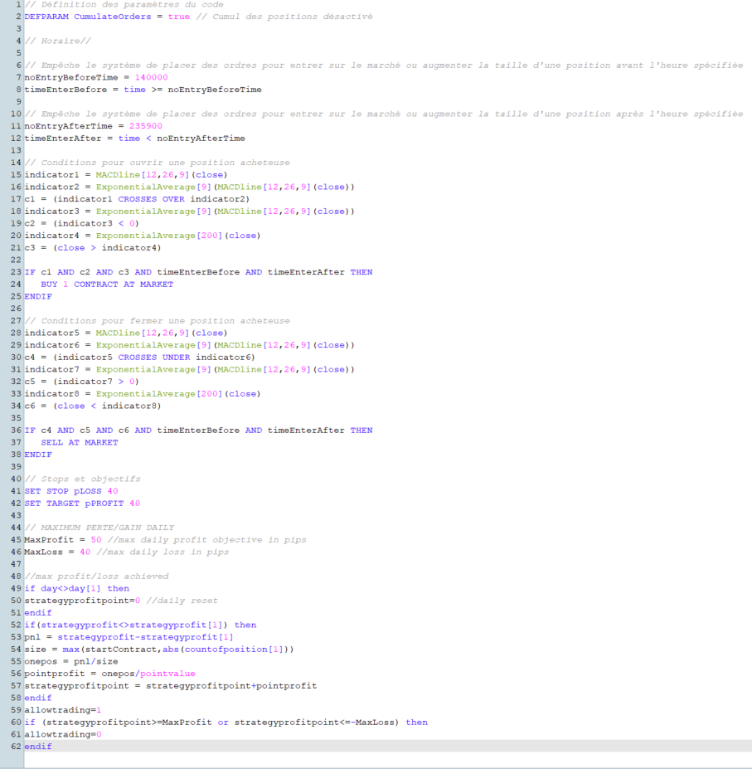Click pointvalue keyword on line 56
Viewport: 752px width, 769px height.
coord(167,674)
